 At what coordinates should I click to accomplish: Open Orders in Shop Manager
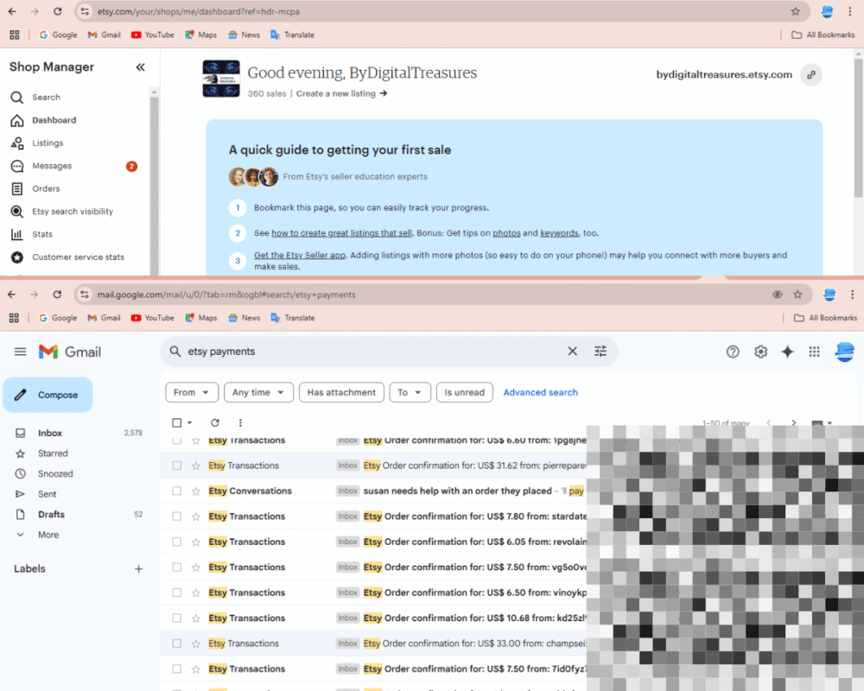(x=46, y=189)
